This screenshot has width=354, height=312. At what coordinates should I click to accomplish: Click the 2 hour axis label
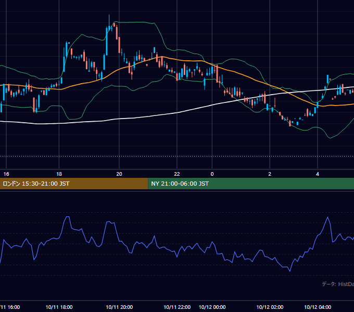(x=270, y=174)
